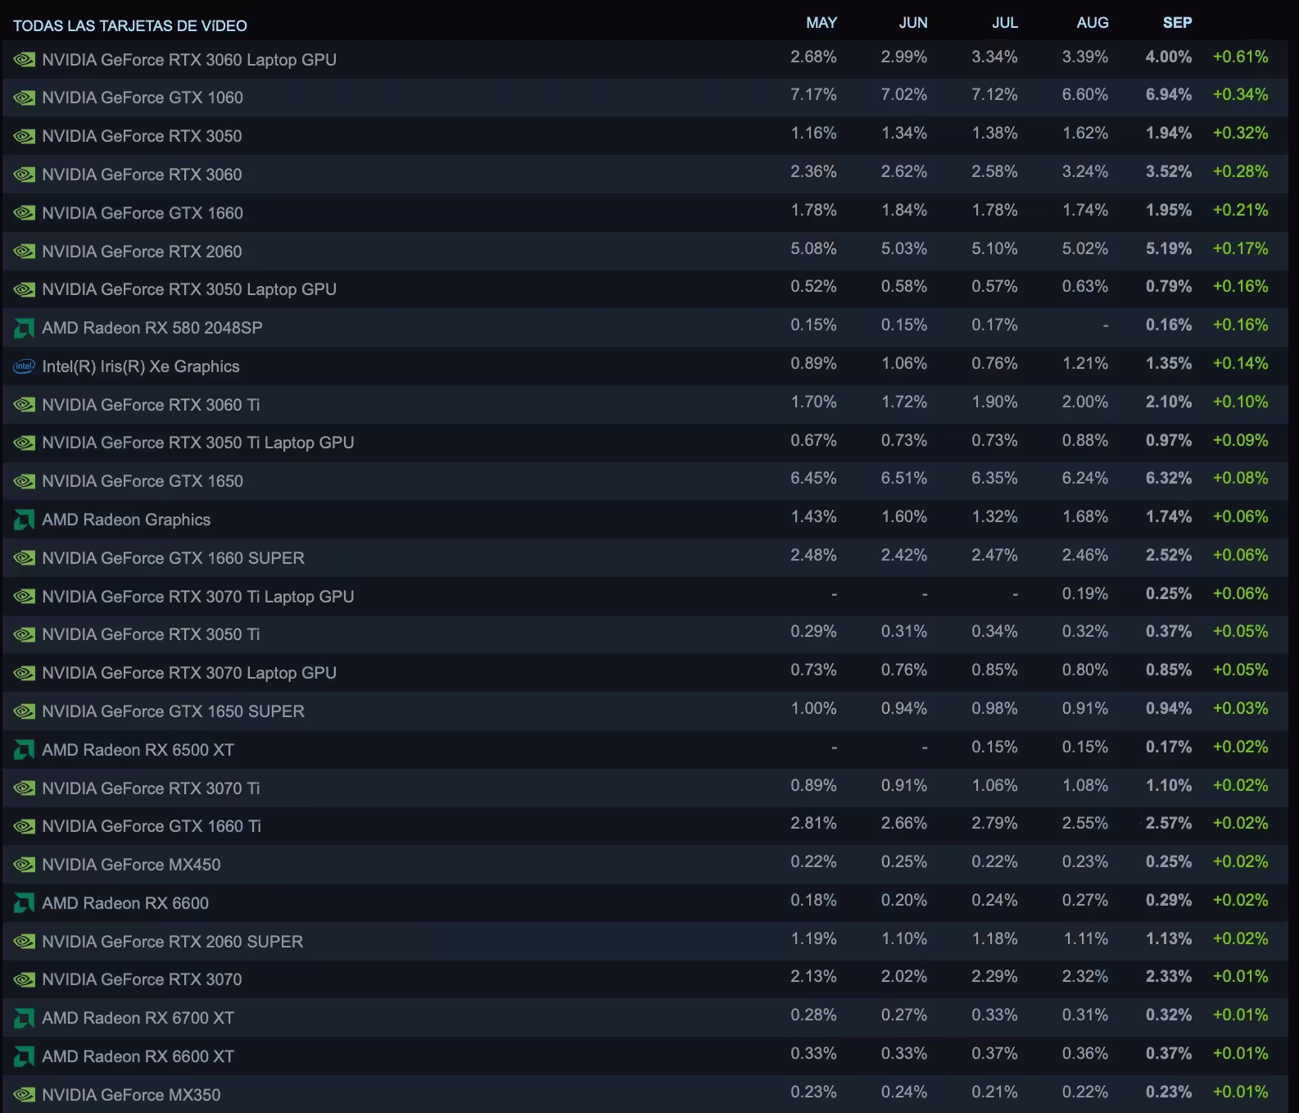Image resolution: width=1299 pixels, height=1113 pixels.
Task: Select the MAY column header
Action: click(x=821, y=23)
